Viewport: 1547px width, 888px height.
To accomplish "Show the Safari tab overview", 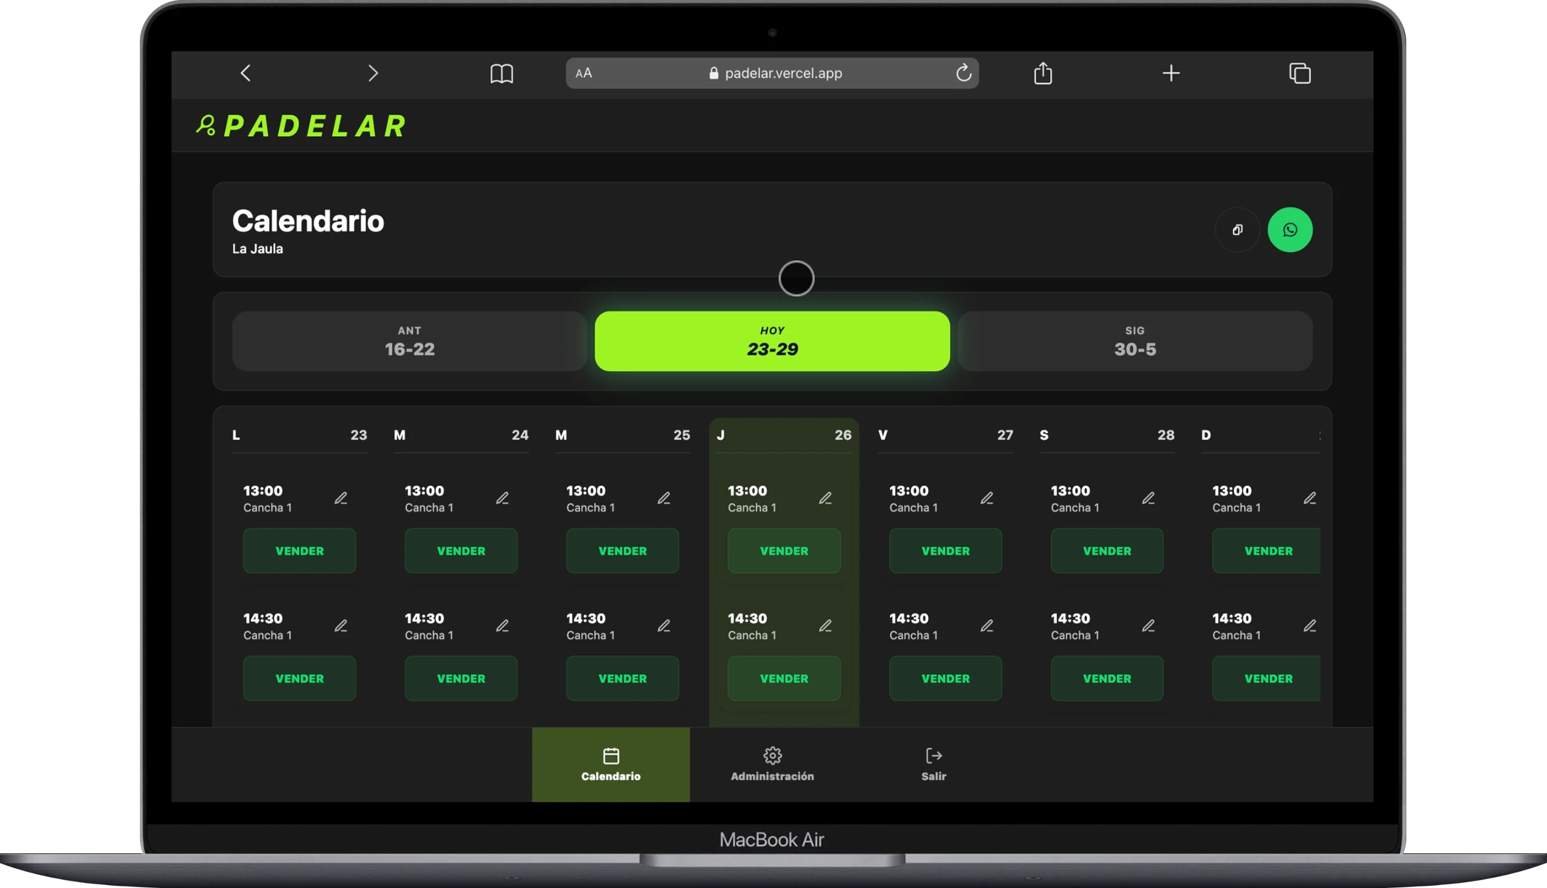I will 1299,73.
